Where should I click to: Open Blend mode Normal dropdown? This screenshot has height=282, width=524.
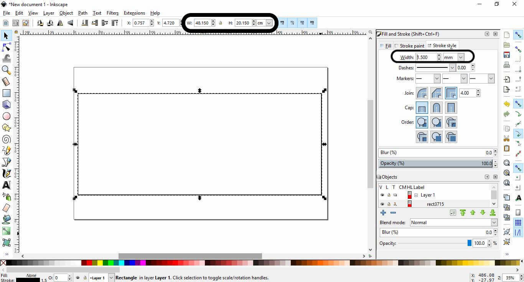pos(453,223)
